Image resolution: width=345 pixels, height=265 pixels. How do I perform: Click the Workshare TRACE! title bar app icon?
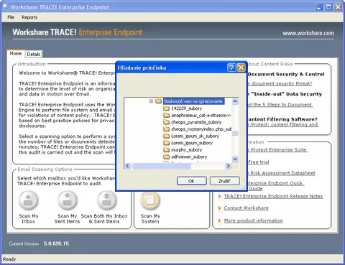pos(5,6)
